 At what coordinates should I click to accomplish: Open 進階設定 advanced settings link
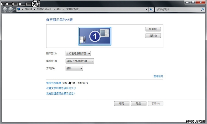click(x=158, y=76)
